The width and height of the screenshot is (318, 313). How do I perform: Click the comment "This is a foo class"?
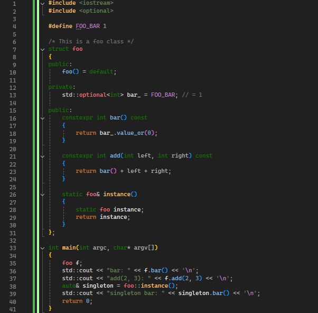(x=91, y=41)
